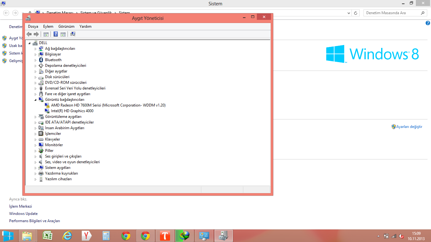
Task: Show hidden tray icons arrow
Action: click(379, 236)
